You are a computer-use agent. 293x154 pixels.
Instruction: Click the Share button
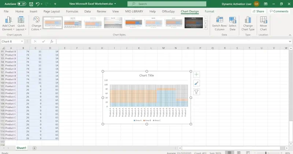[258, 11]
